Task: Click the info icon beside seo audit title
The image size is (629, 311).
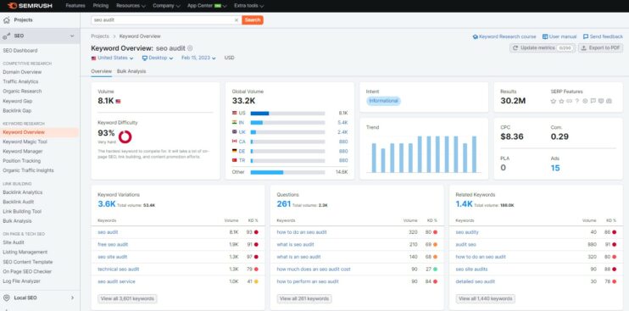Action: 190,48
